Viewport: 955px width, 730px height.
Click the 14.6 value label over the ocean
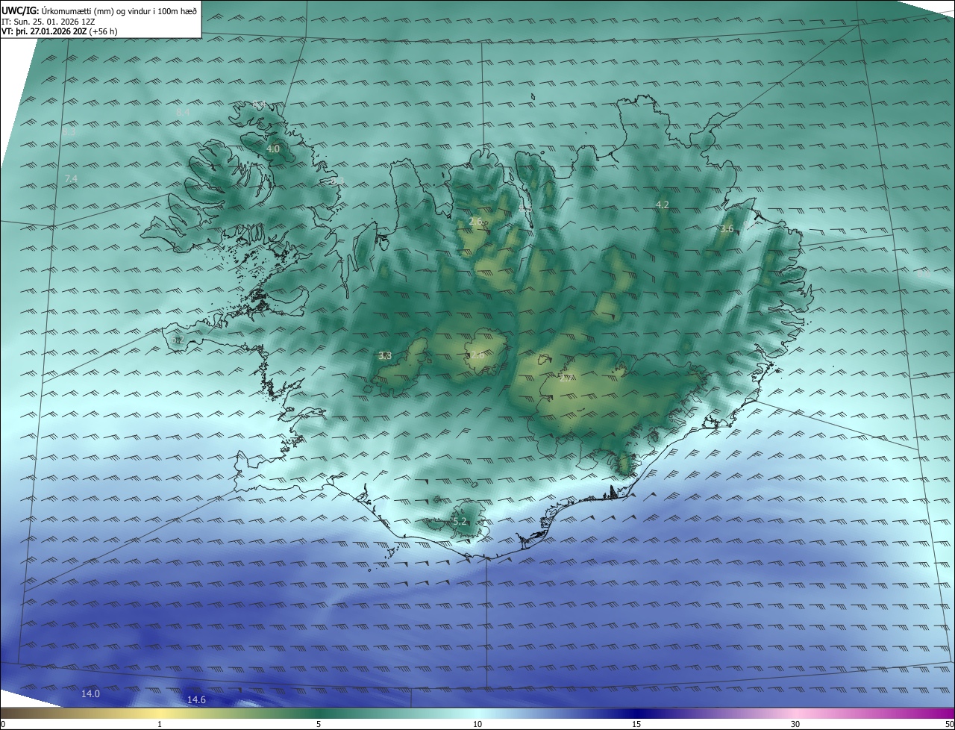pyautogui.click(x=196, y=699)
